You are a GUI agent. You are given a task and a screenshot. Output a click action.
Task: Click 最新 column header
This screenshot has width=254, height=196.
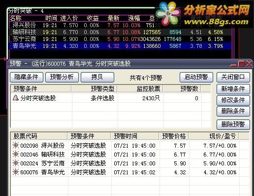[113, 18]
